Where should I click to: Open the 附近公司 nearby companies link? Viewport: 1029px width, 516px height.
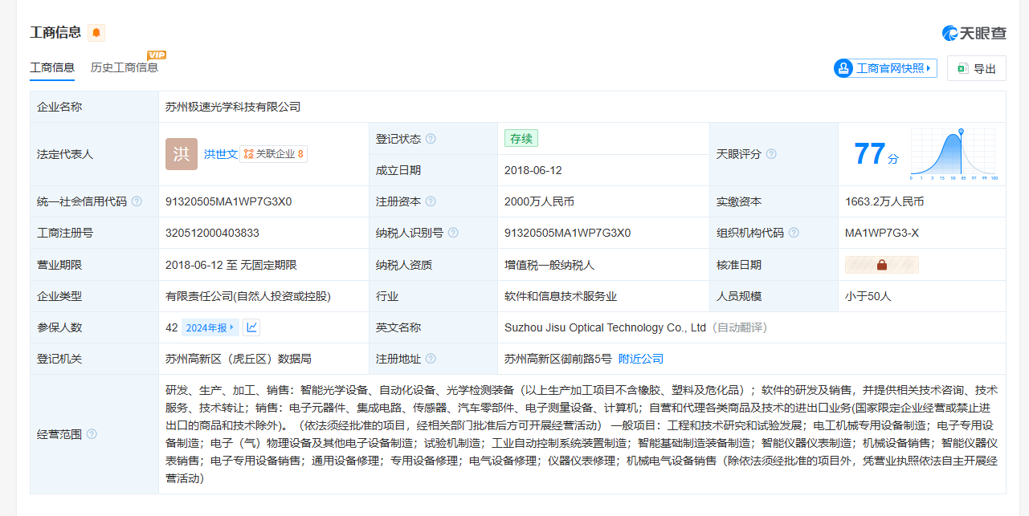[x=641, y=359]
